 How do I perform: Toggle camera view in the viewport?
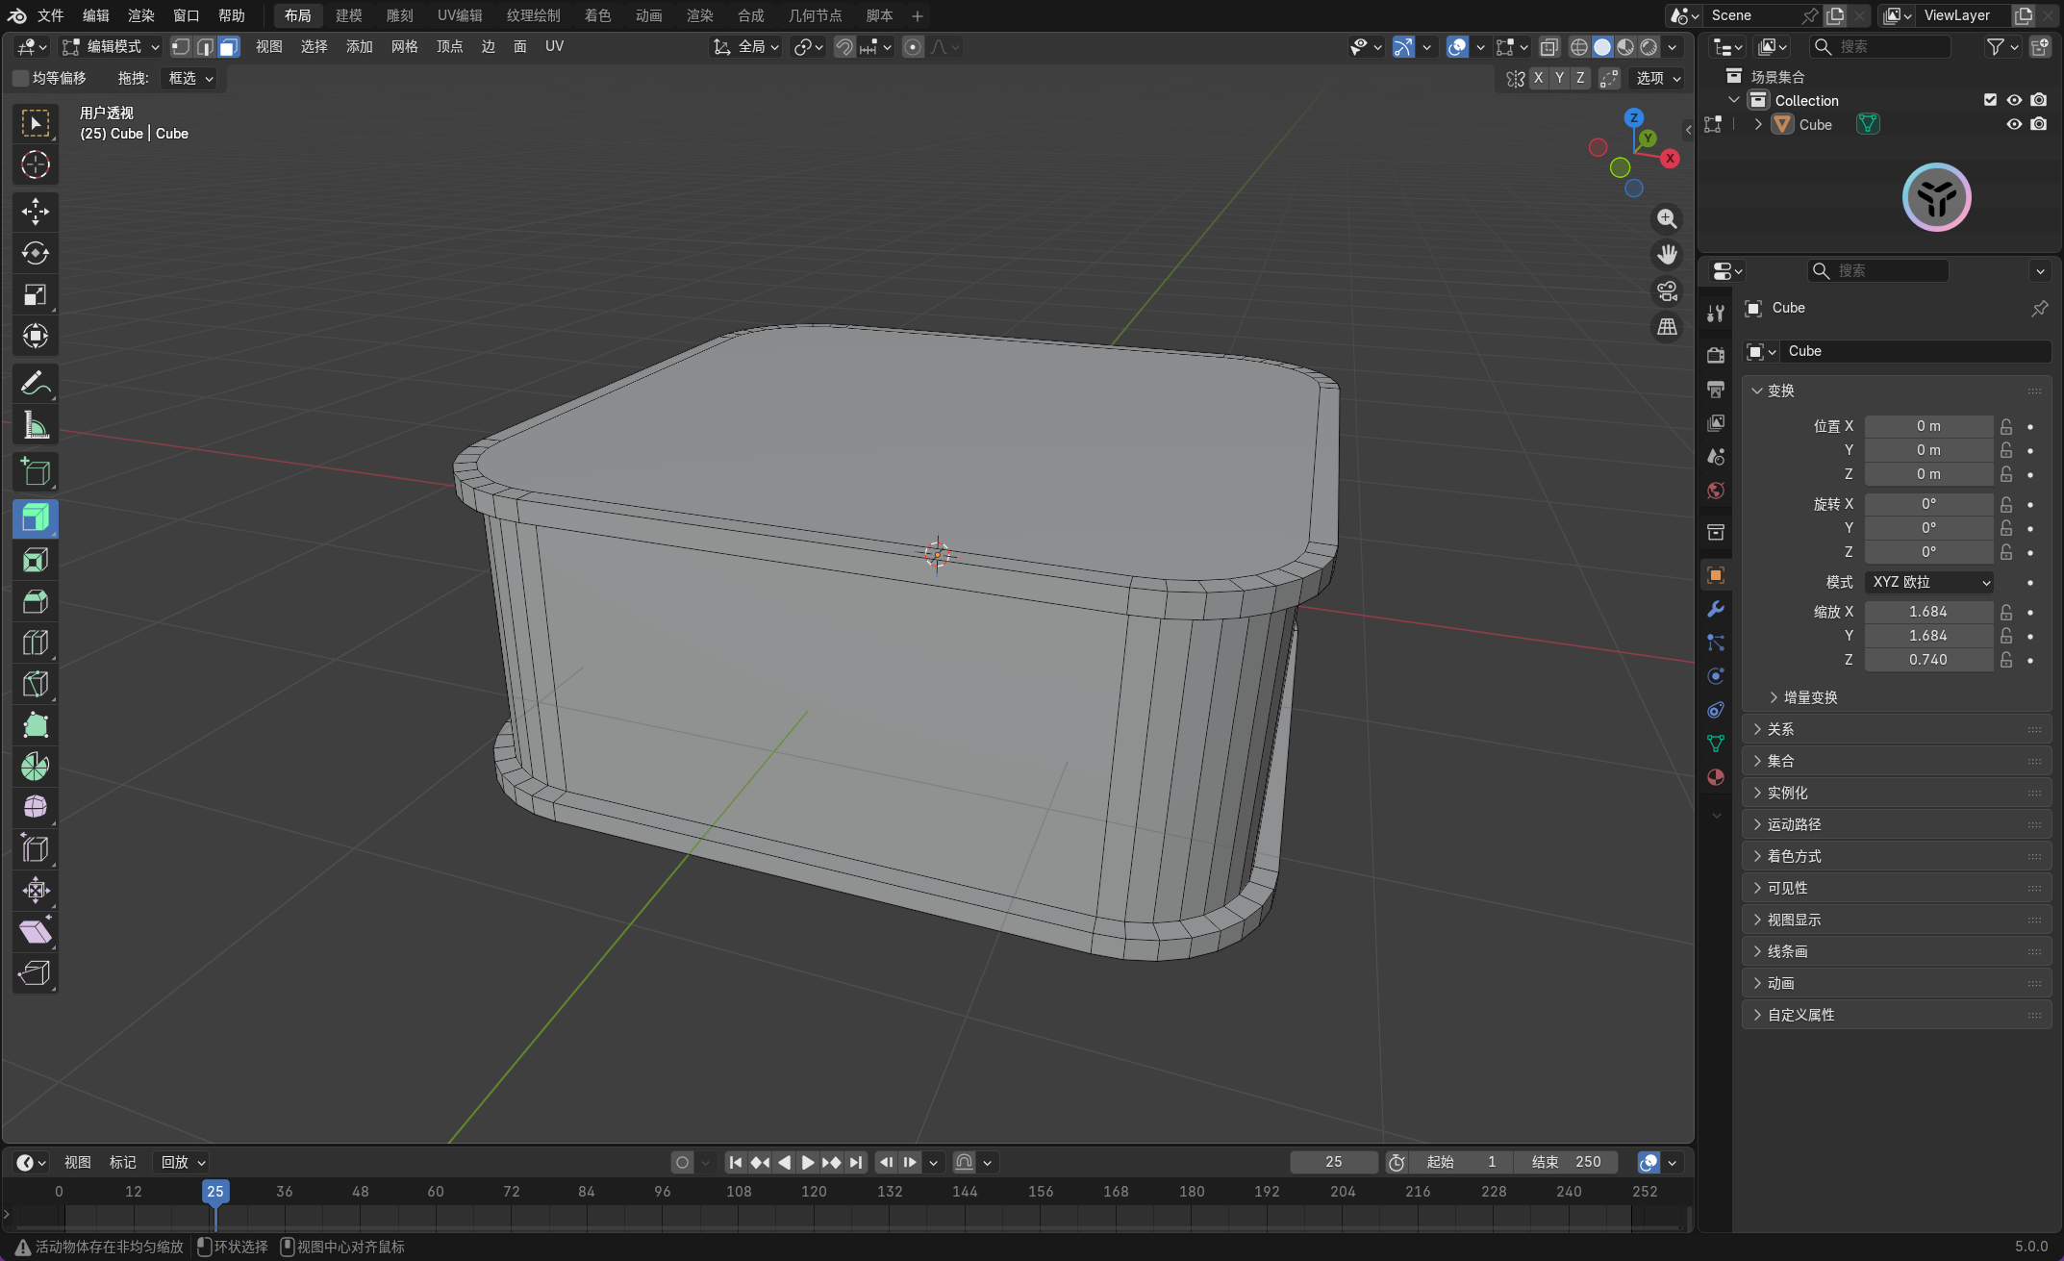pyautogui.click(x=1667, y=290)
